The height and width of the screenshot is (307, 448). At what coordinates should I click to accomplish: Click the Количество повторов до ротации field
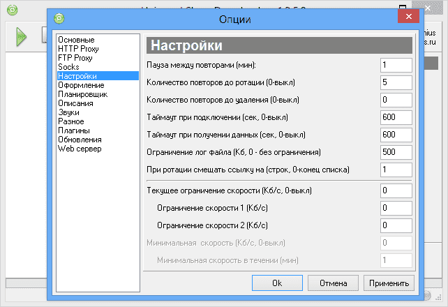(396, 82)
